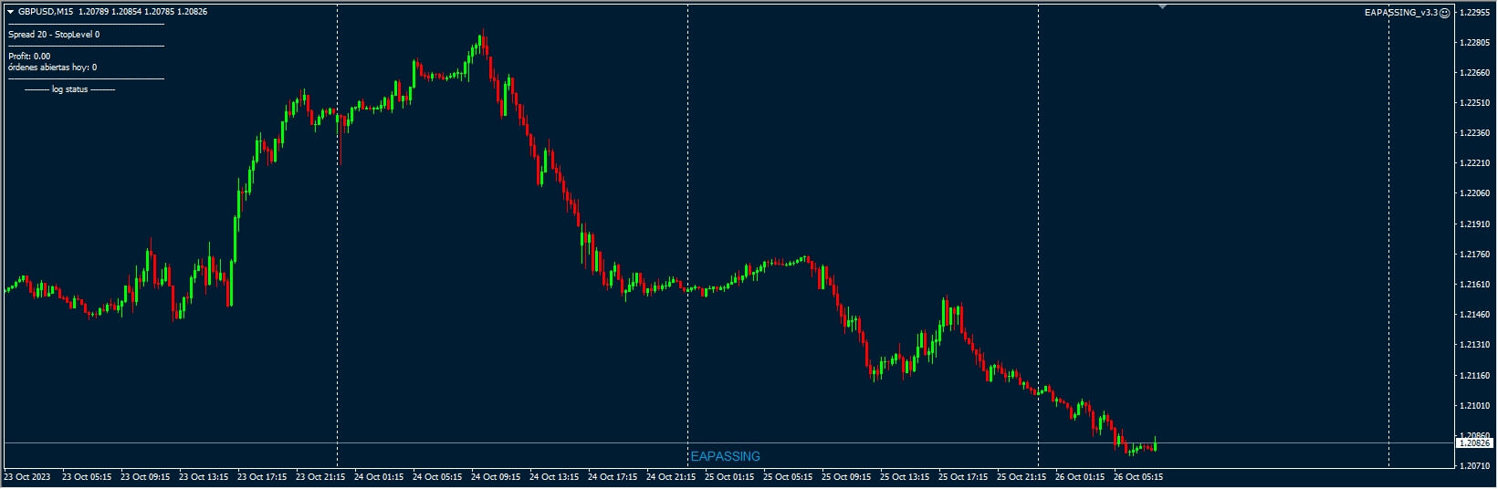Click the smiley face expert advisor icon
Screen dimensions: 1498x489
[x=1444, y=13]
